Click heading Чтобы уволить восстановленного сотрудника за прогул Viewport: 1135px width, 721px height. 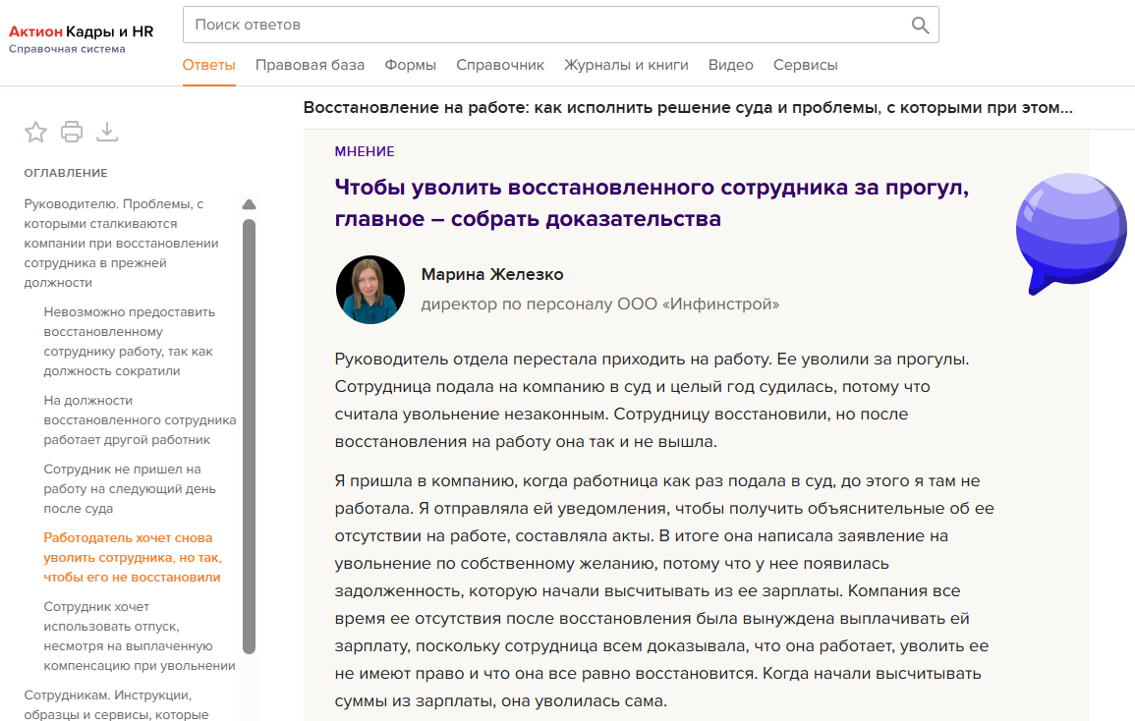(652, 202)
